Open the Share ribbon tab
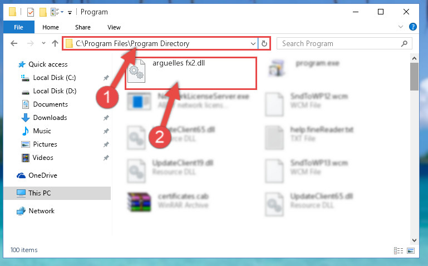Image resolution: width=428 pixels, height=266 pixels. 83,27
